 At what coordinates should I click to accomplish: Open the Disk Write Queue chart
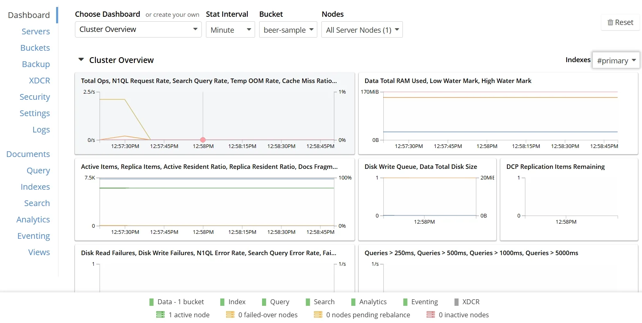pyautogui.click(x=427, y=200)
